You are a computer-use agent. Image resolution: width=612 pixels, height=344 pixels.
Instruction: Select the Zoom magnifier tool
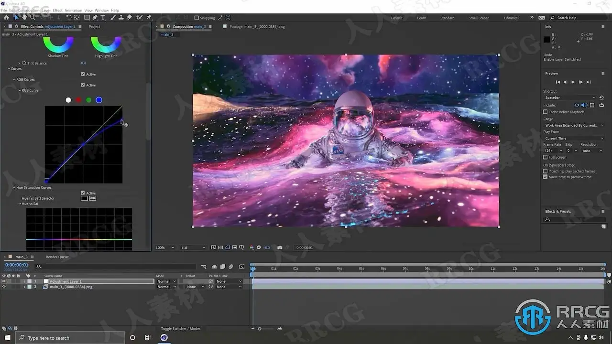[x=33, y=18]
